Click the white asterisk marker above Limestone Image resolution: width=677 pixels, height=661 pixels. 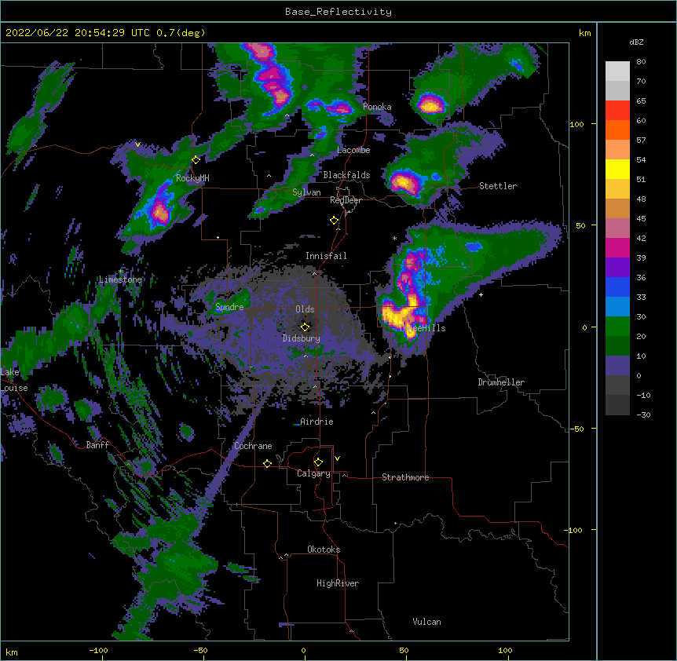121,272
